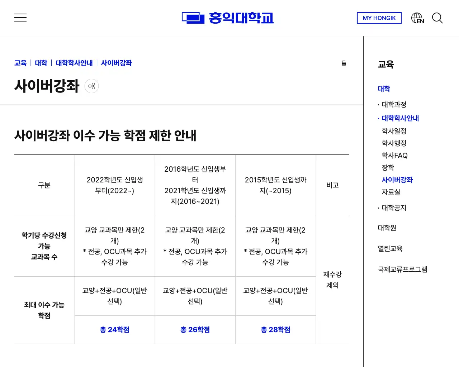Viewport: 459px width, 367px height.
Task: Select 대학 in the breadcrumb trail
Action: click(x=41, y=63)
